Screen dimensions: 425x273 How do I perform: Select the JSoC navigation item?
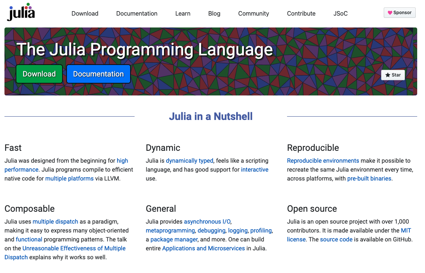coord(340,13)
